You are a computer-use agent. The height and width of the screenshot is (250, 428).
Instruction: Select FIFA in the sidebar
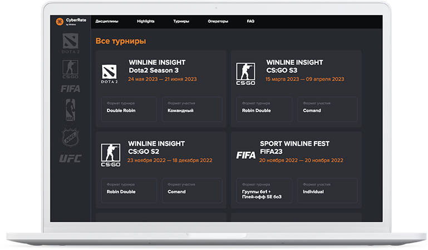pos(71,89)
